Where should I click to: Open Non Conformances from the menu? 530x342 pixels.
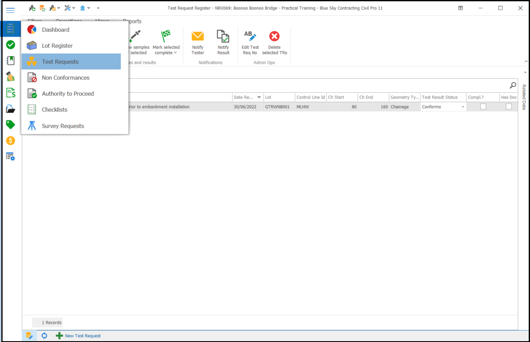(66, 77)
